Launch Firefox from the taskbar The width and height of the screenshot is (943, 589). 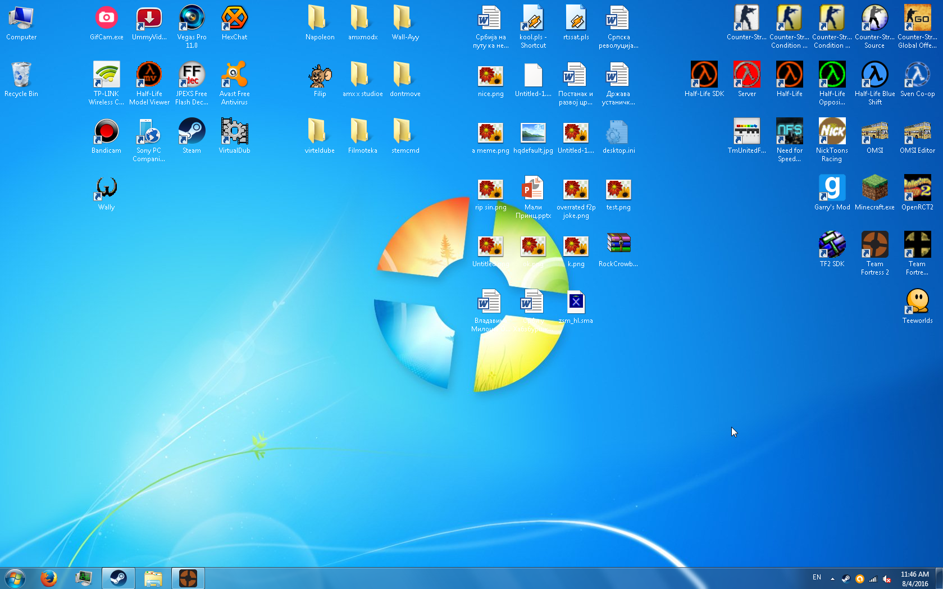(x=49, y=578)
